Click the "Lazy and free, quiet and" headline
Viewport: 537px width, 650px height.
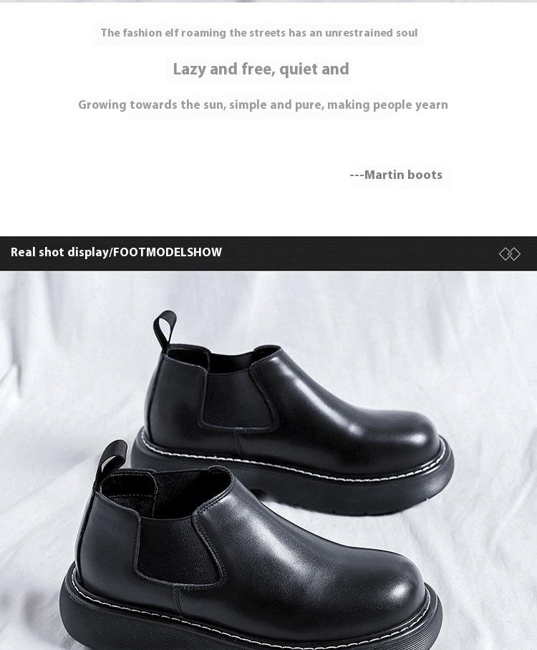[261, 69]
